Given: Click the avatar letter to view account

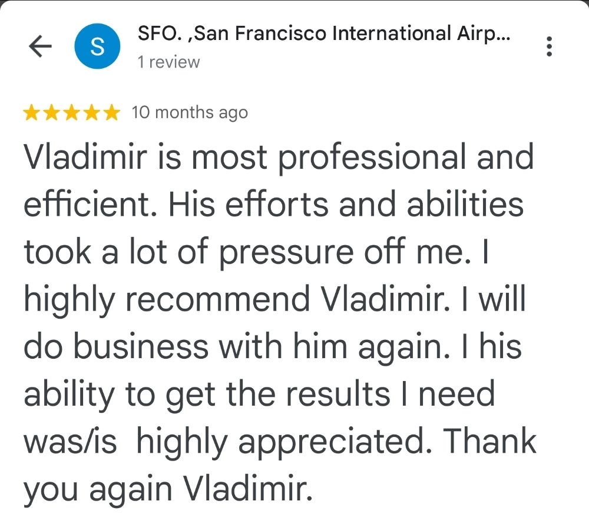Looking at the screenshot, I should 98,46.
